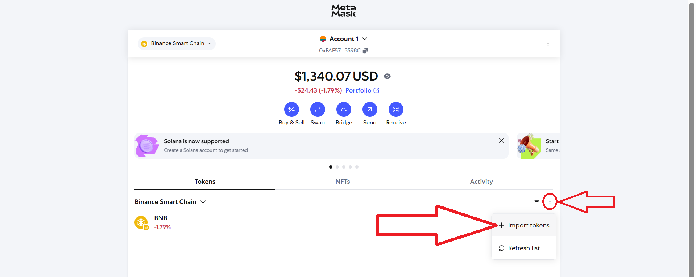Expand the Binance Smart Chain network selector

[x=177, y=43]
